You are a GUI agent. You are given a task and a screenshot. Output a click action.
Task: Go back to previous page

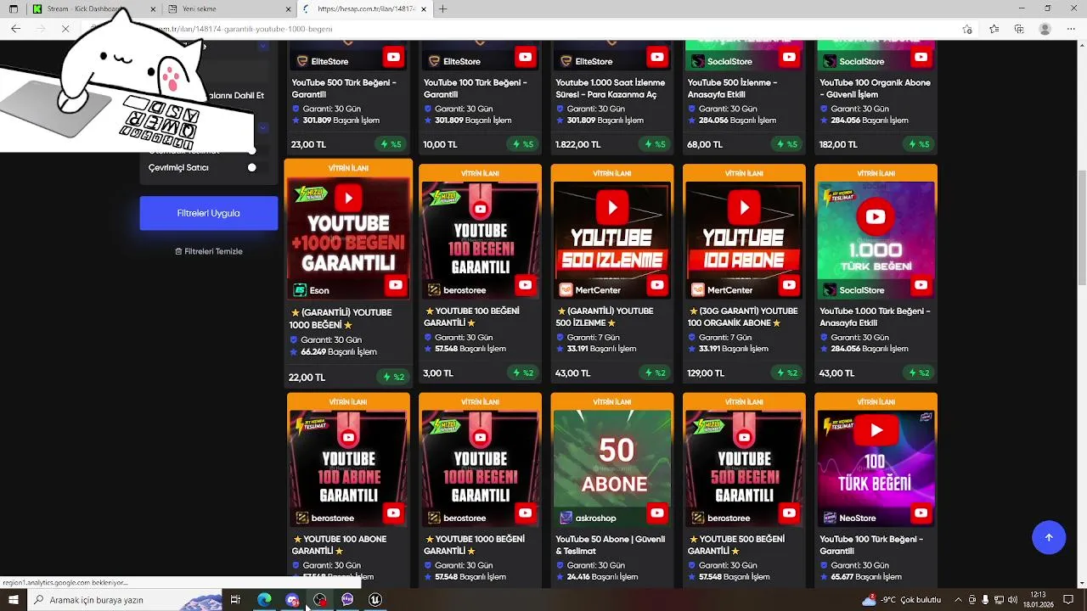15,29
